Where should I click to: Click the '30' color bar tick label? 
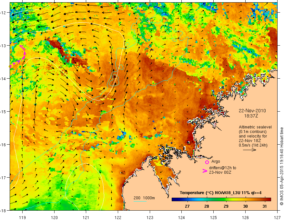pyautogui.click(x=245, y=206)
